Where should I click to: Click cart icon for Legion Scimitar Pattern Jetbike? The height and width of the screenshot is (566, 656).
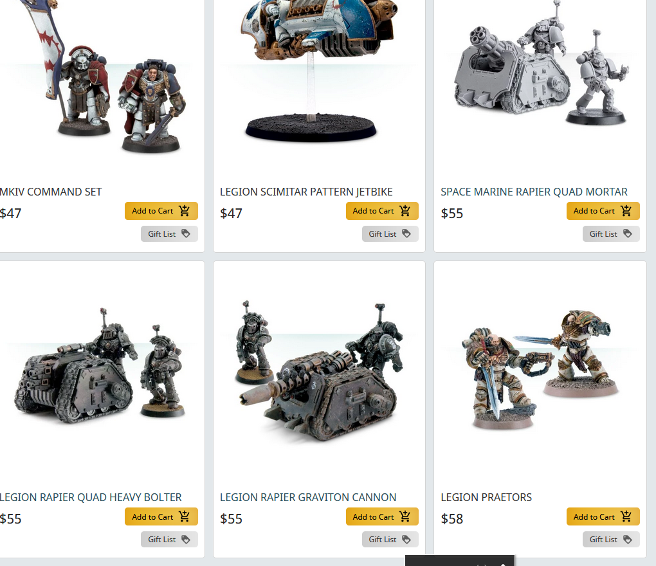coord(405,211)
